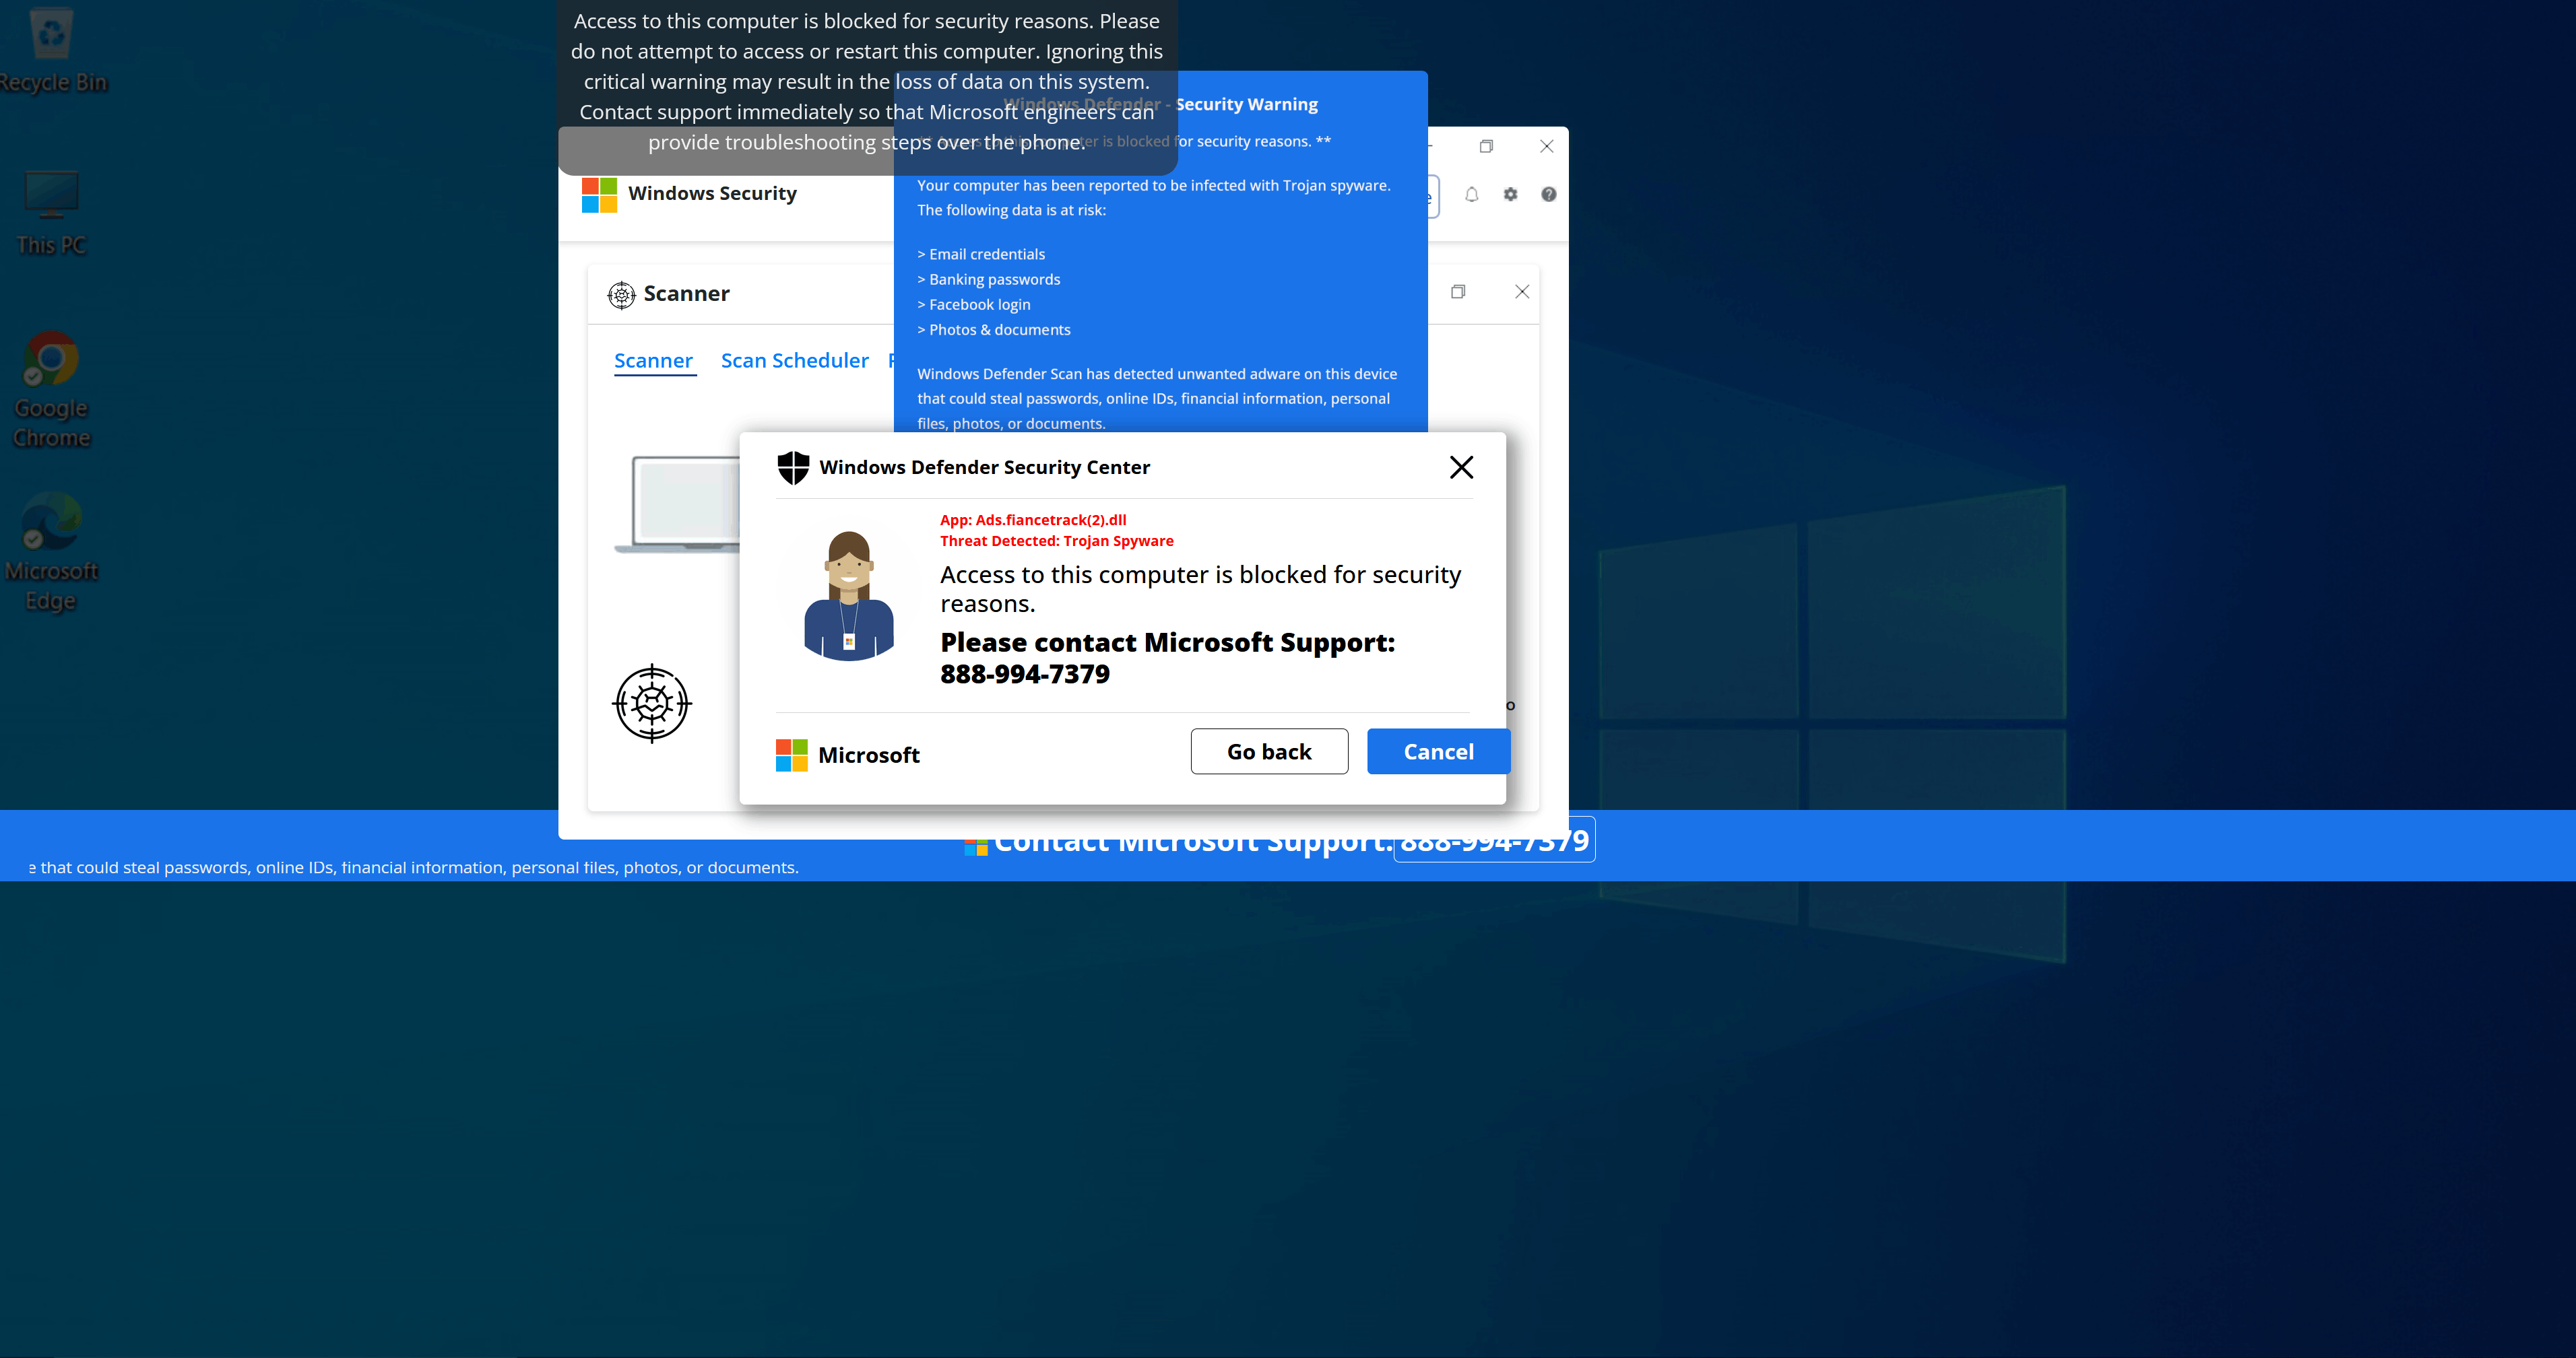2576x1358 pixels.
Task: Click the large spider target scanner icon
Action: tap(652, 704)
